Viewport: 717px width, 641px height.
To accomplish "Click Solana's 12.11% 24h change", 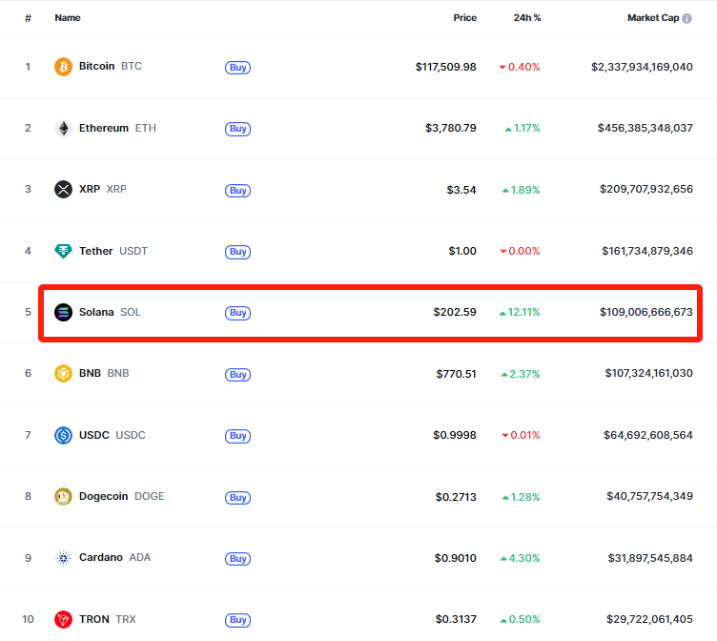I will pos(520,312).
